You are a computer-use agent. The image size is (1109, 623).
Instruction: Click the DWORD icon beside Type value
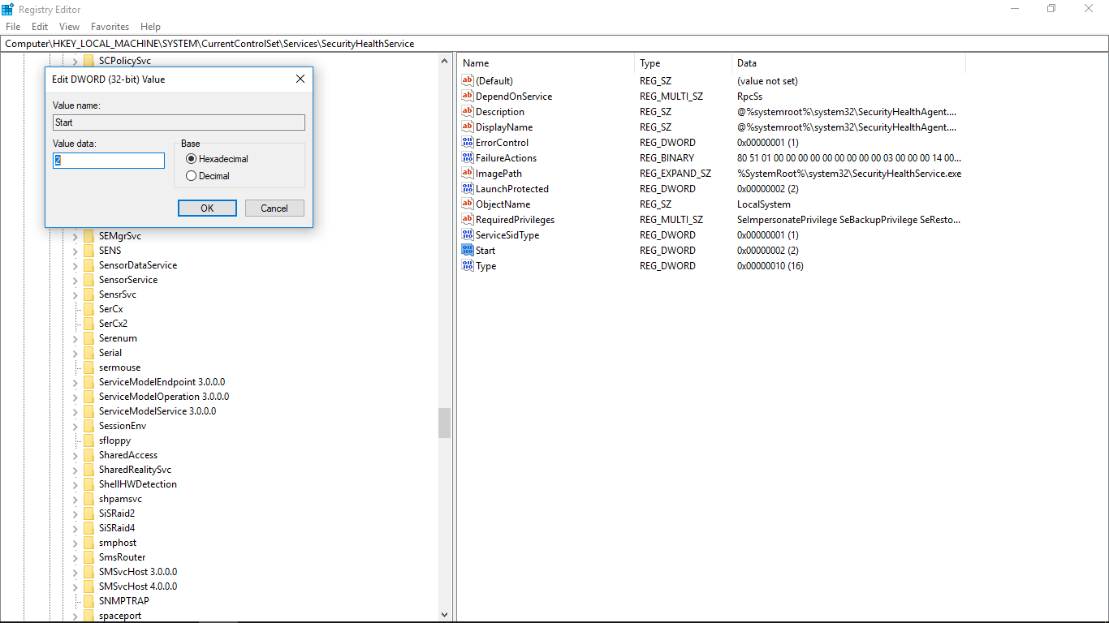click(x=467, y=265)
